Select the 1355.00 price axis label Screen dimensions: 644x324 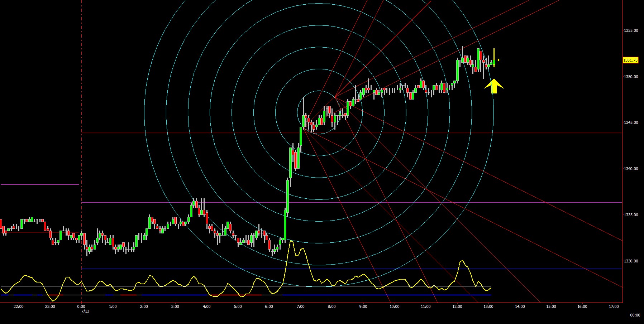coord(631,30)
